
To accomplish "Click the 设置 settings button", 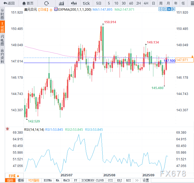I will pyautogui.click(x=146, y=180).
